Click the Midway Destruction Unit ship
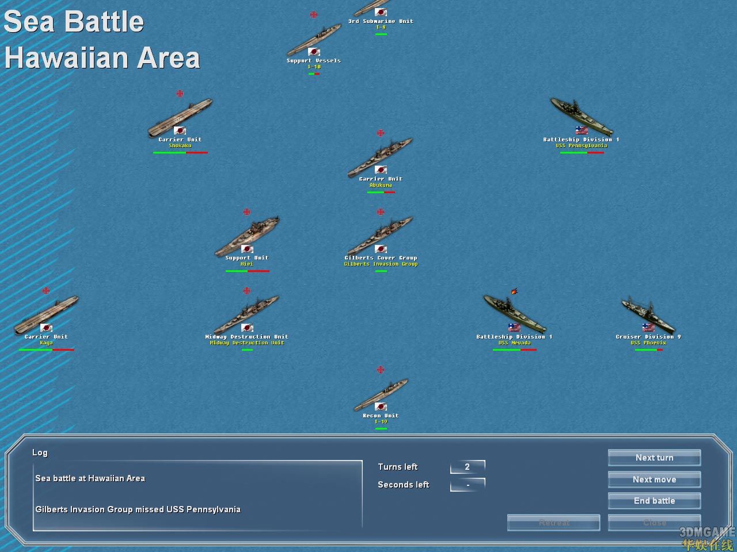Image resolution: width=737 pixels, height=552 pixels. pyautogui.click(x=246, y=314)
